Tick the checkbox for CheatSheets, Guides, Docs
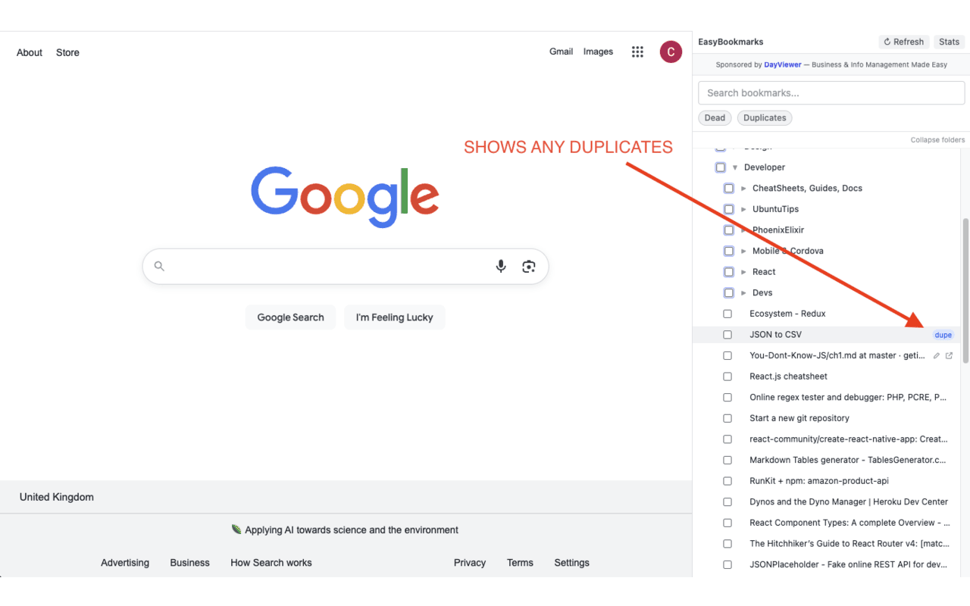 point(729,189)
